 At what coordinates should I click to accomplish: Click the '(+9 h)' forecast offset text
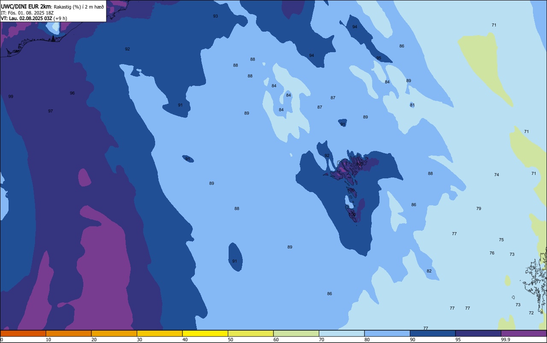click(60, 18)
